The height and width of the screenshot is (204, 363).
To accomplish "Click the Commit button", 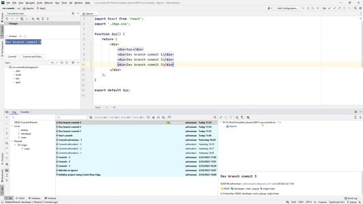I will pos(12,57).
